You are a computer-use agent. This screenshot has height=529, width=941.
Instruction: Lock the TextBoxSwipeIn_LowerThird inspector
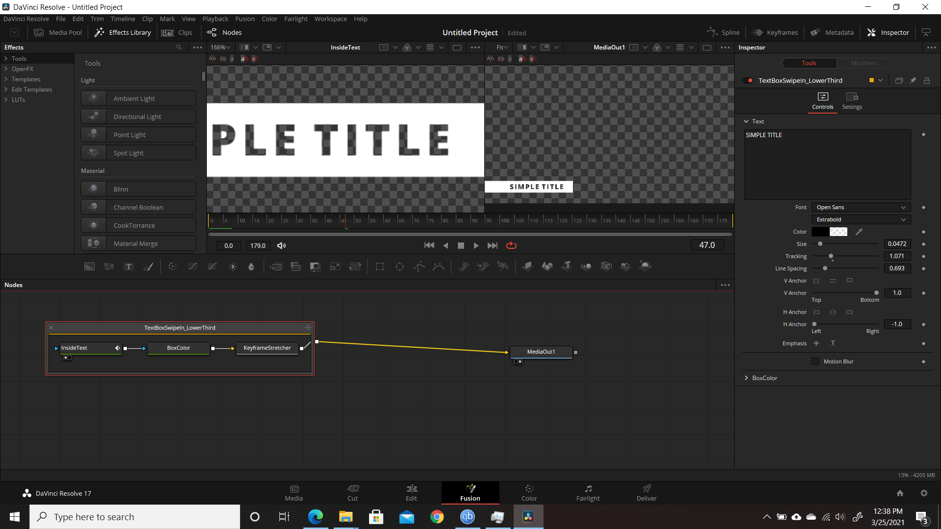tap(927, 80)
